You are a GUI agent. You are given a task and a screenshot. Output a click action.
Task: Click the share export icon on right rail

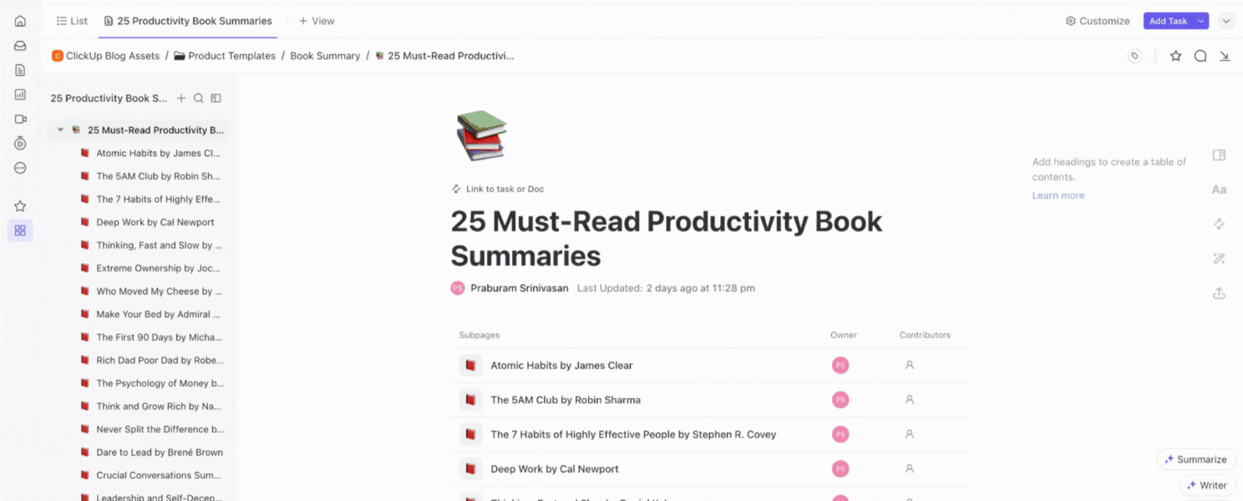click(x=1219, y=293)
